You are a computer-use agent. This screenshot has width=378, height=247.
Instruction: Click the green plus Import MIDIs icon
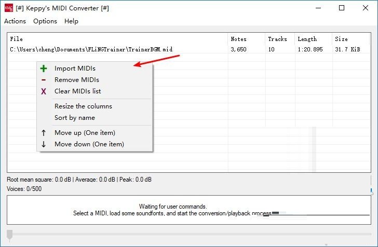(44, 68)
